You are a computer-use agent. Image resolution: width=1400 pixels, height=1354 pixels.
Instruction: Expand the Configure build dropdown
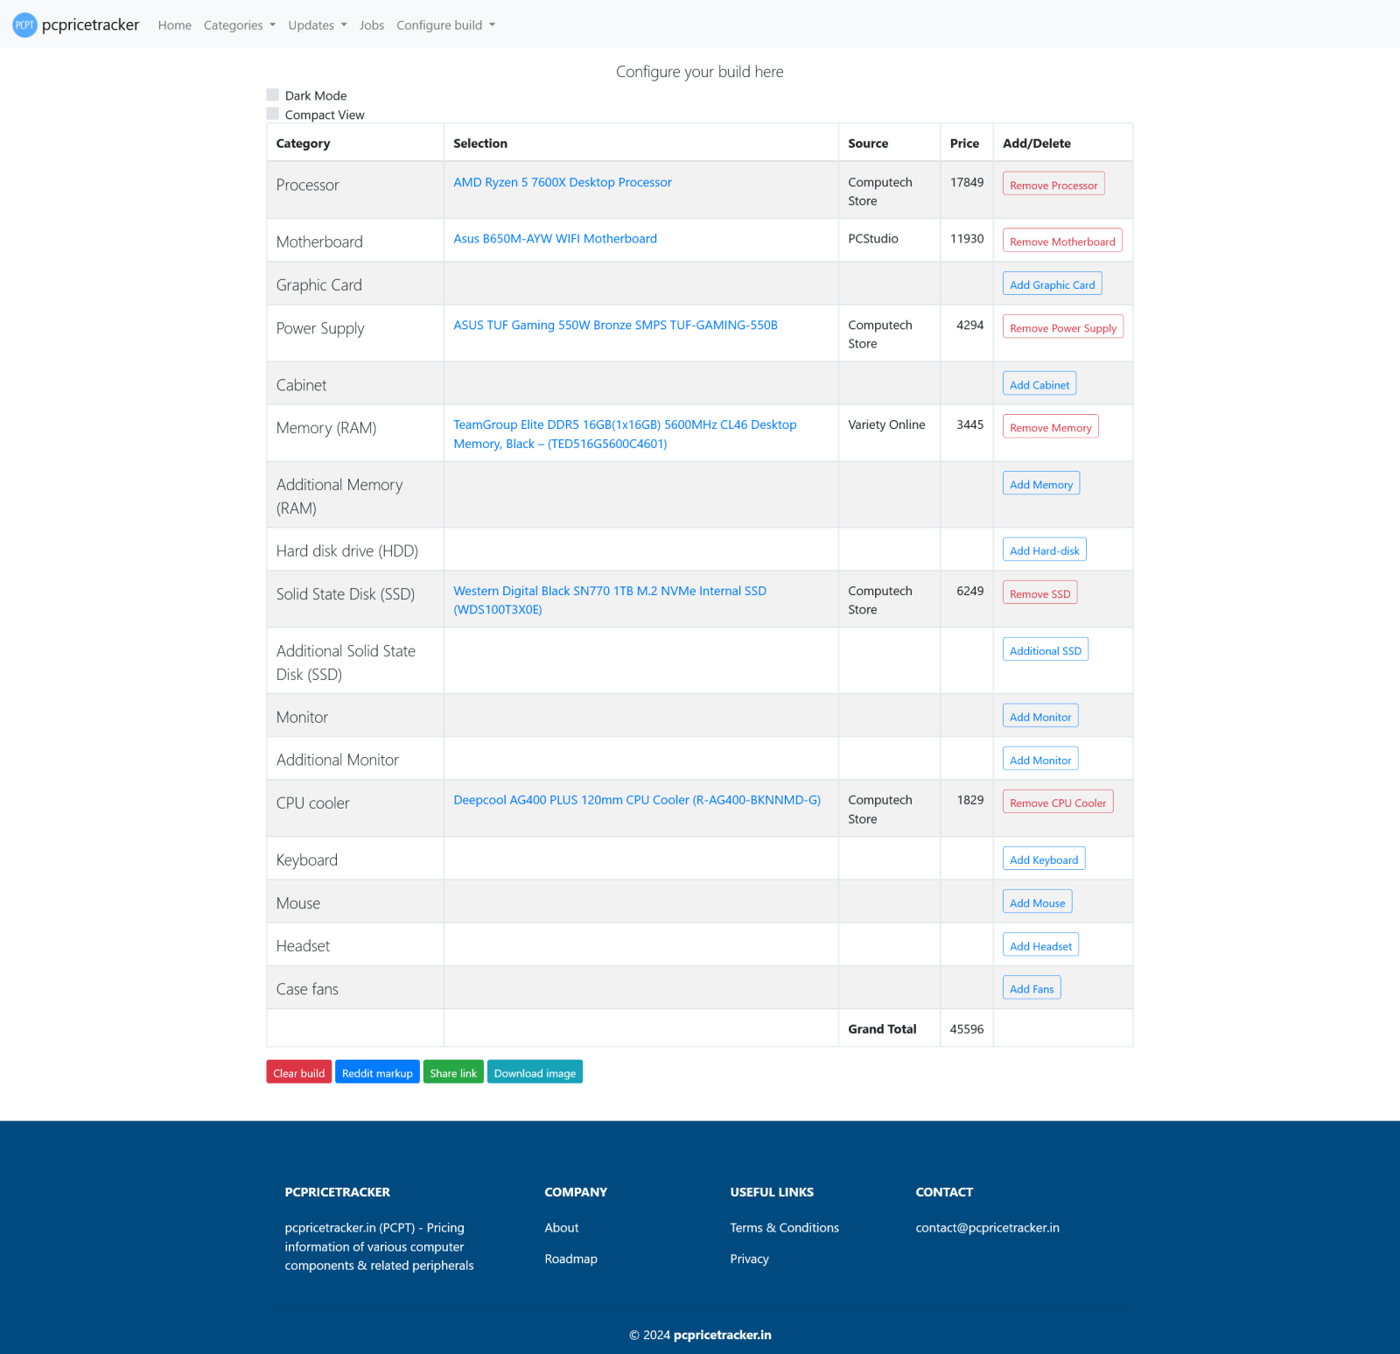(x=446, y=25)
